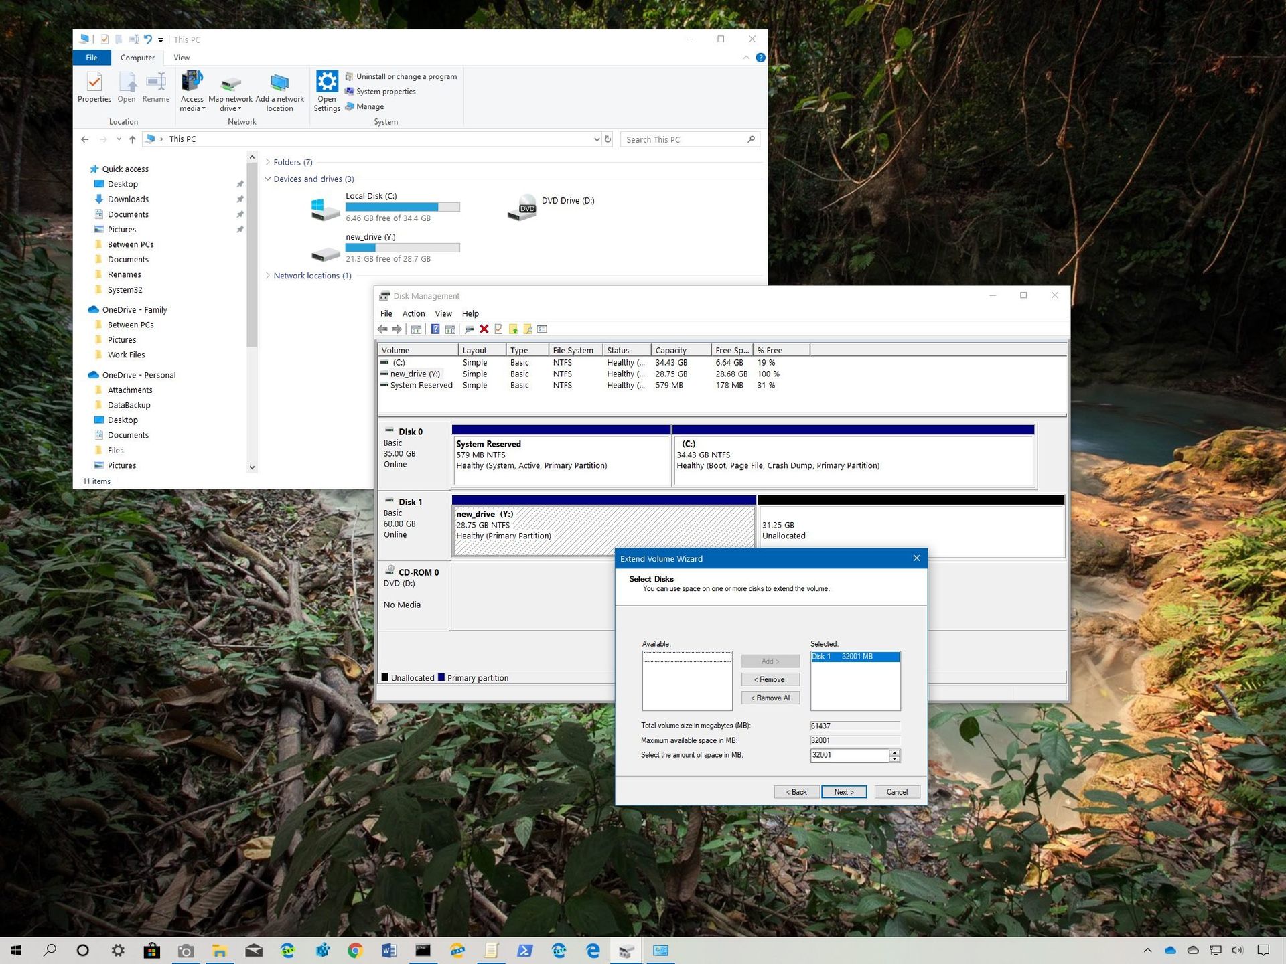Click the Back arrow in Disk Management toolbar
This screenshot has height=964, width=1286.
coord(383,329)
